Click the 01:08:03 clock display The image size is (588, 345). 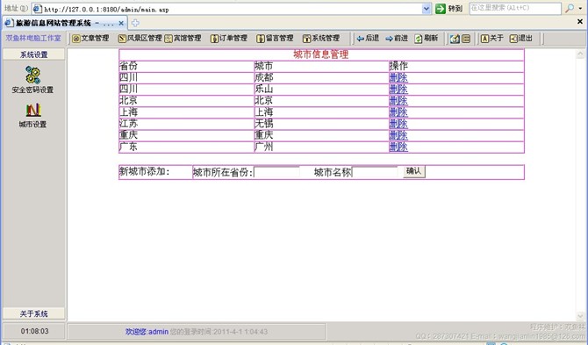click(34, 331)
